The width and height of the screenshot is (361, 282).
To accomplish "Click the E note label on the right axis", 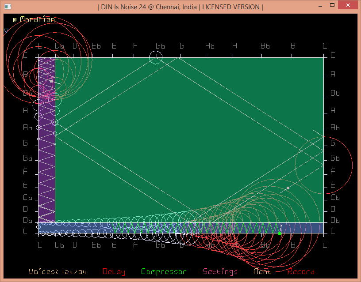I will [333, 185].
